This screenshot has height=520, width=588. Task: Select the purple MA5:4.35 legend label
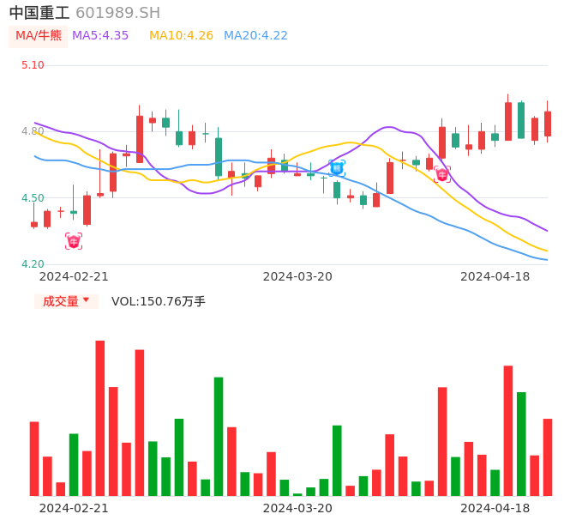point(100,36)
